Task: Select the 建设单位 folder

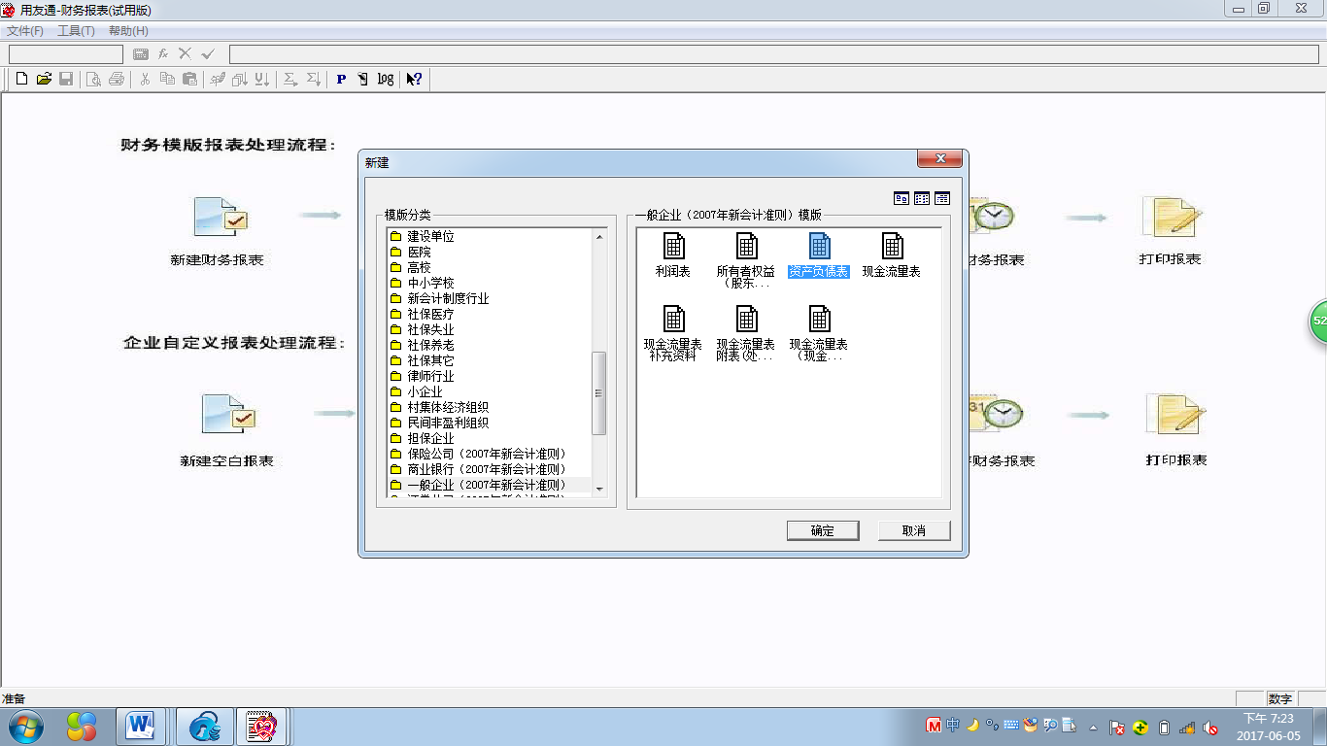Action: (423, 236)
